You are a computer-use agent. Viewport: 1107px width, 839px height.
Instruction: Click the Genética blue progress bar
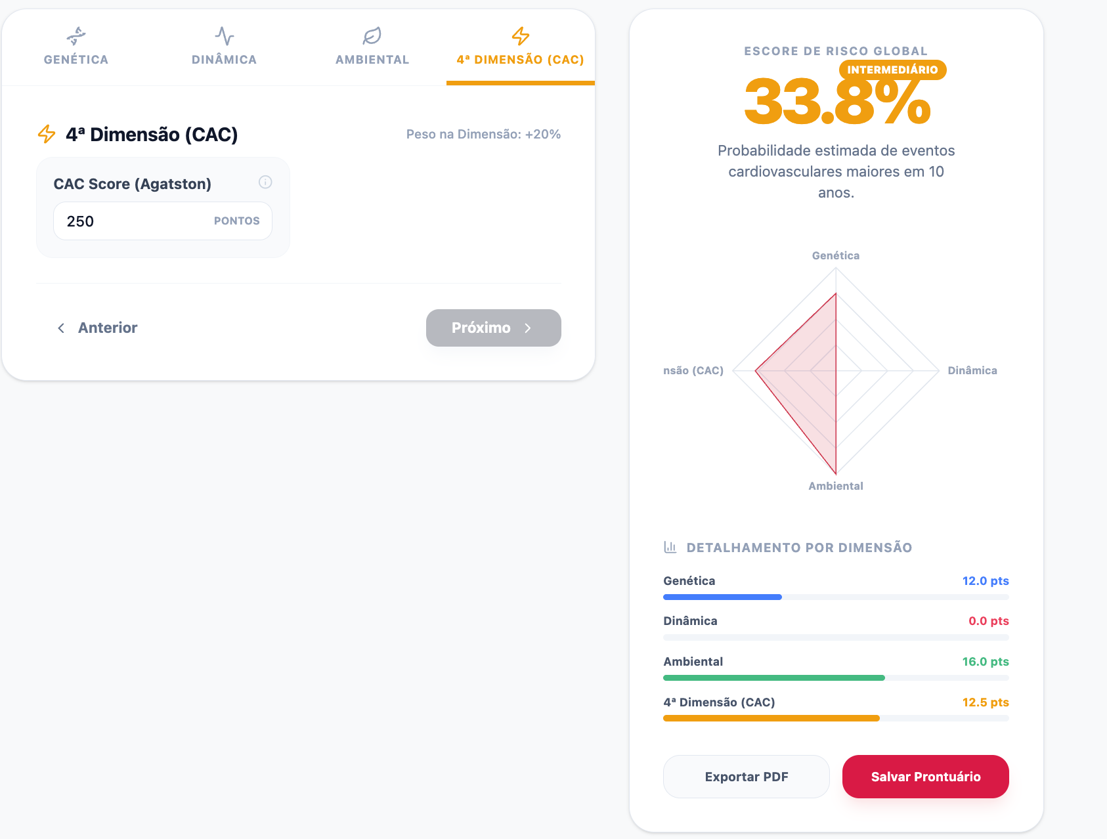(x=722, y=597)
